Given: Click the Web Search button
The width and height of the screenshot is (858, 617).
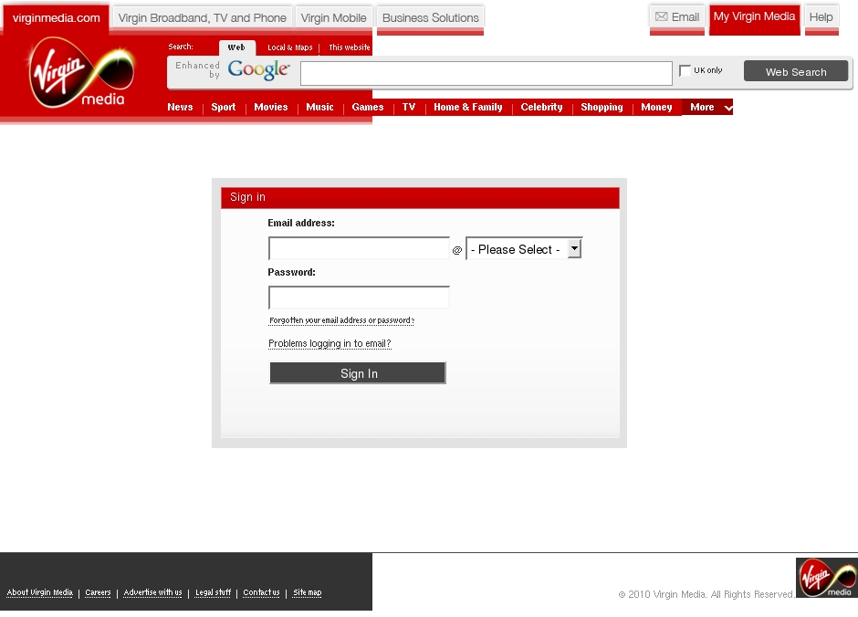Looking at the screenshot, I should tap(796, 72).
